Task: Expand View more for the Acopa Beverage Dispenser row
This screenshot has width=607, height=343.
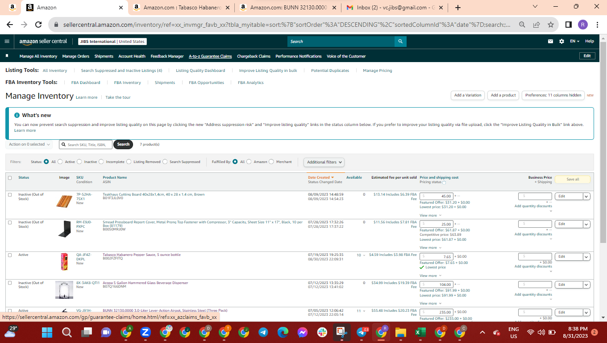Action: coord(430,303)
